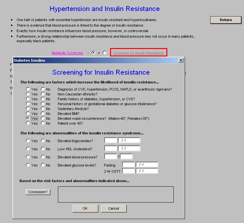Select No for Patient over 40
The image size is (244, 223).
click(43, 123)
